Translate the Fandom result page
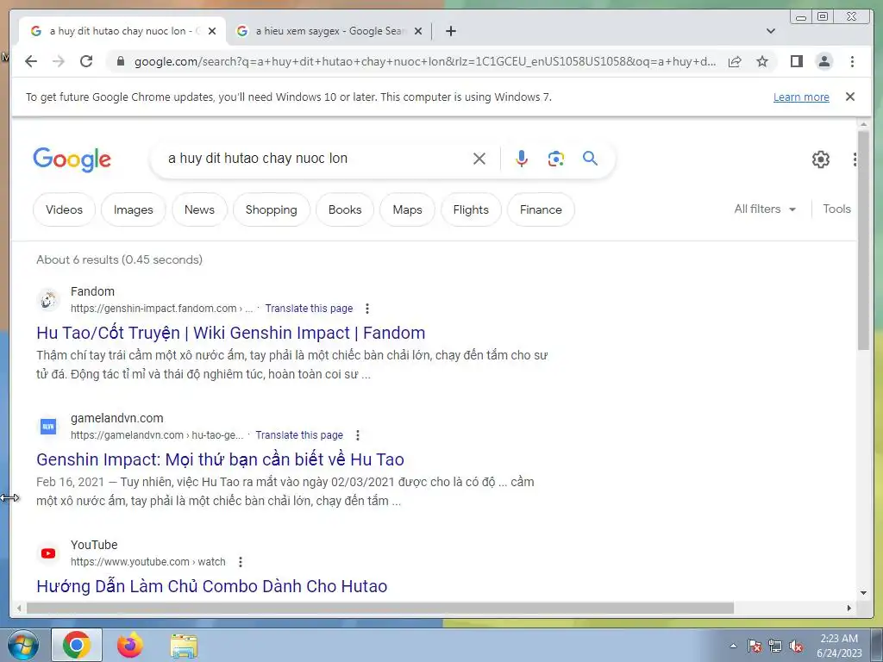883x662 pixels. click(310, 309)
